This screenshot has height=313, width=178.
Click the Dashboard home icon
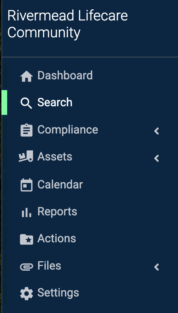26,76
